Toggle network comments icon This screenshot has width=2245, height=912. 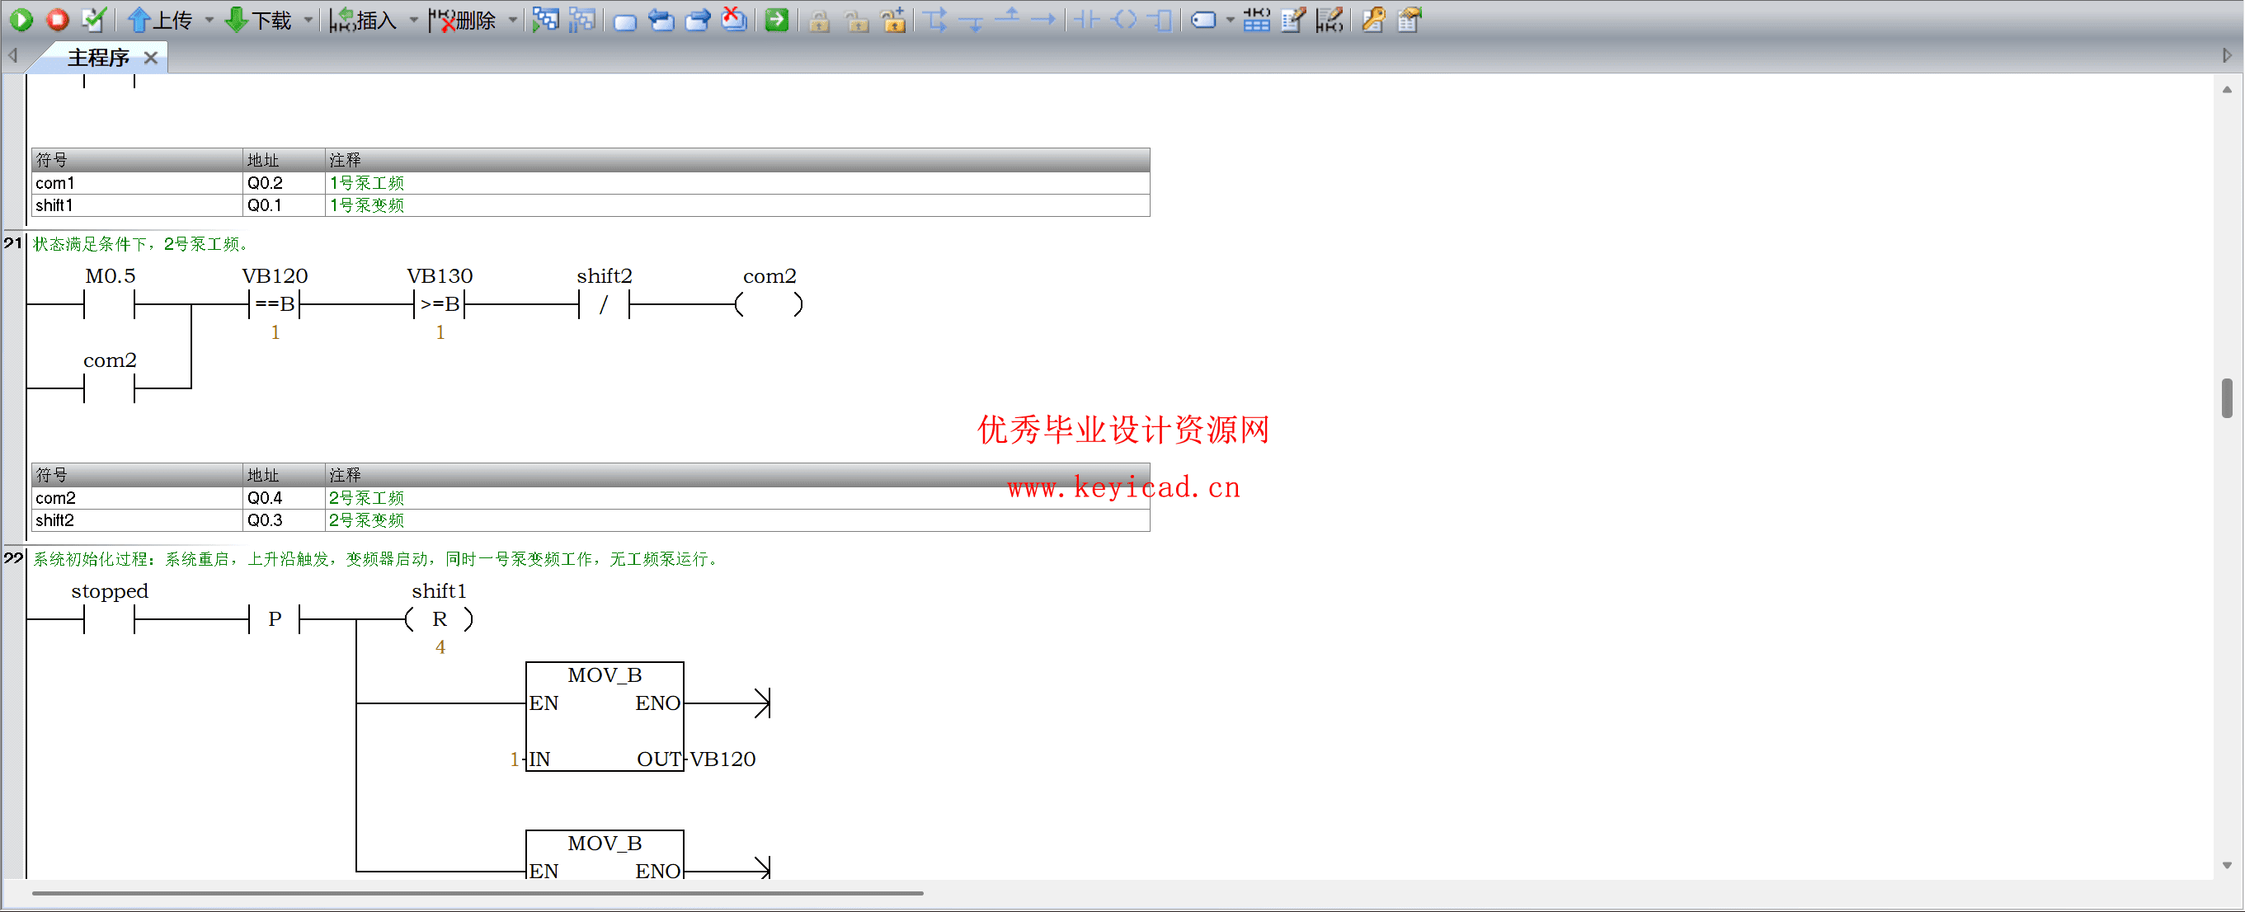point(1330,19)
